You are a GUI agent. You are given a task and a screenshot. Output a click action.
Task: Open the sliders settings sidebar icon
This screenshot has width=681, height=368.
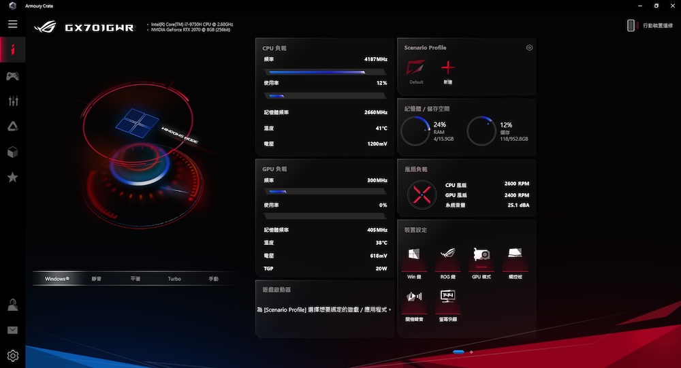[x=13, y=101]
